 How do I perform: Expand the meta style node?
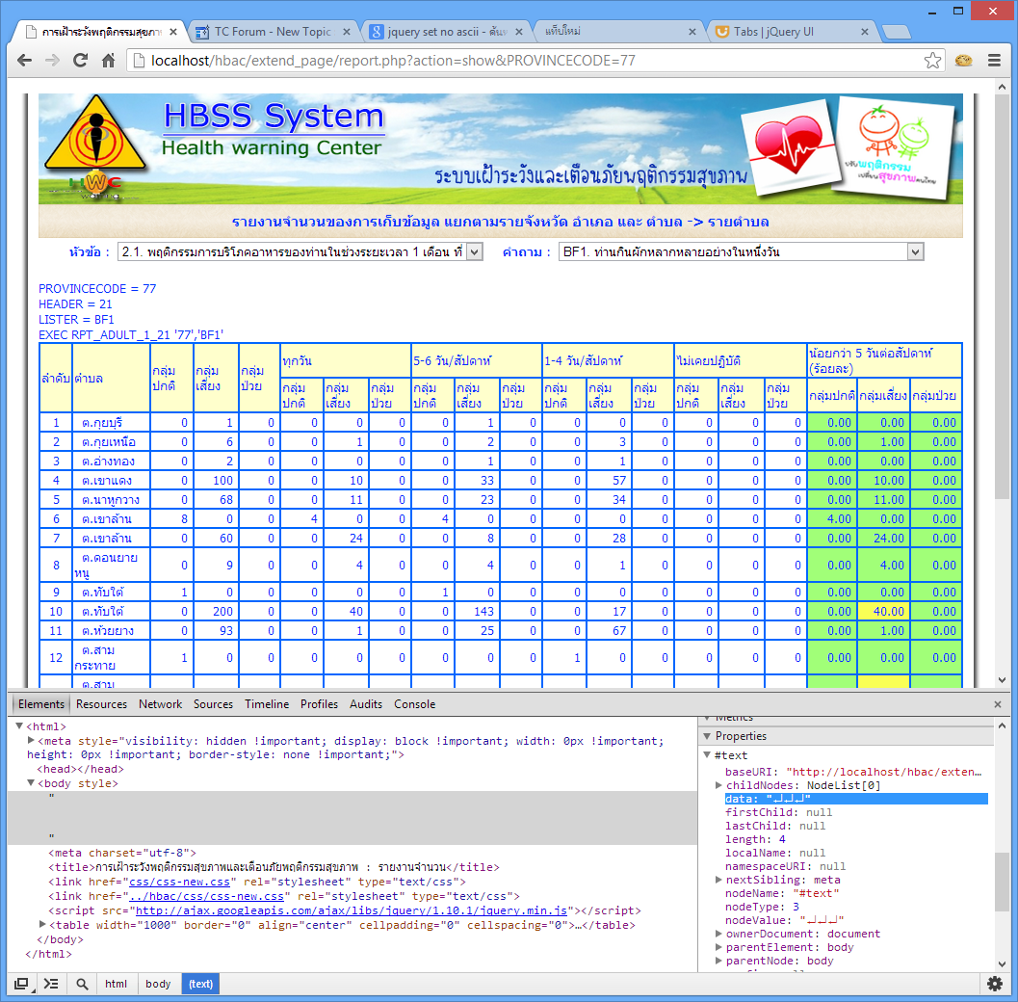click(31, 740)
